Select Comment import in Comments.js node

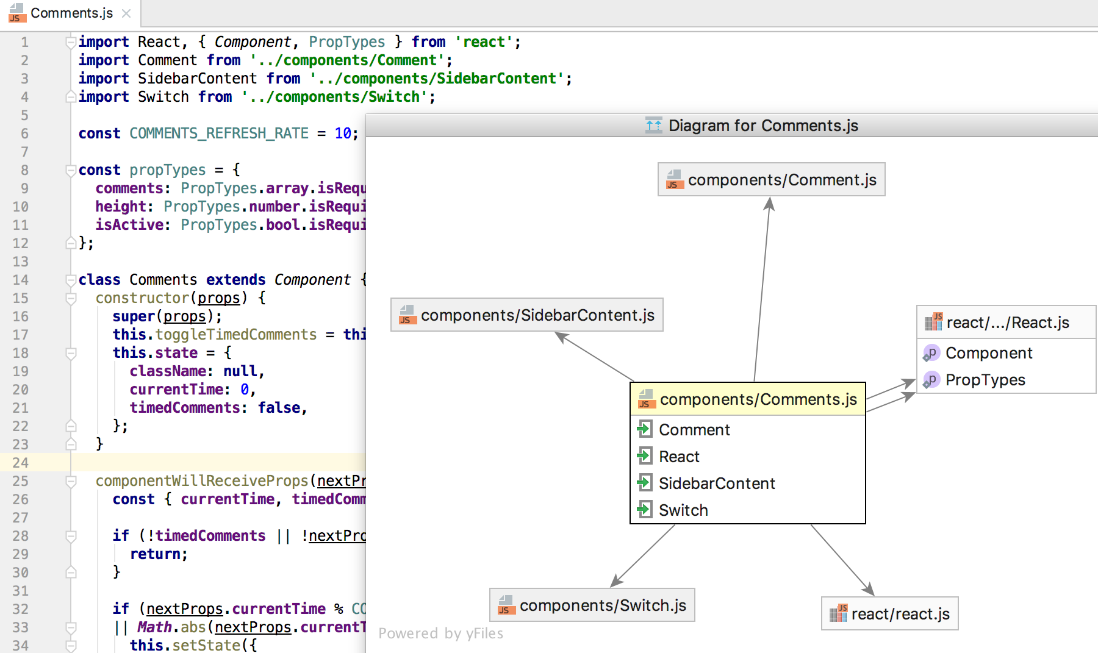click(748, 429)
